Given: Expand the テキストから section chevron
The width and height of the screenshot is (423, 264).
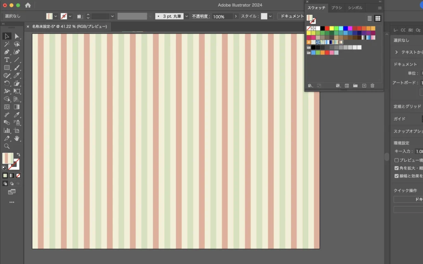Looking at the screenshot, I should 397,52.
